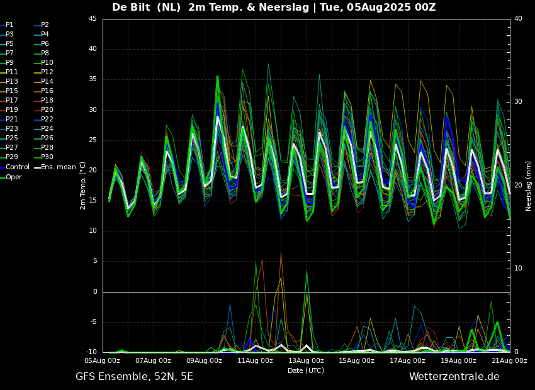Click the green line swatch beside Oper

pos(3,177)
